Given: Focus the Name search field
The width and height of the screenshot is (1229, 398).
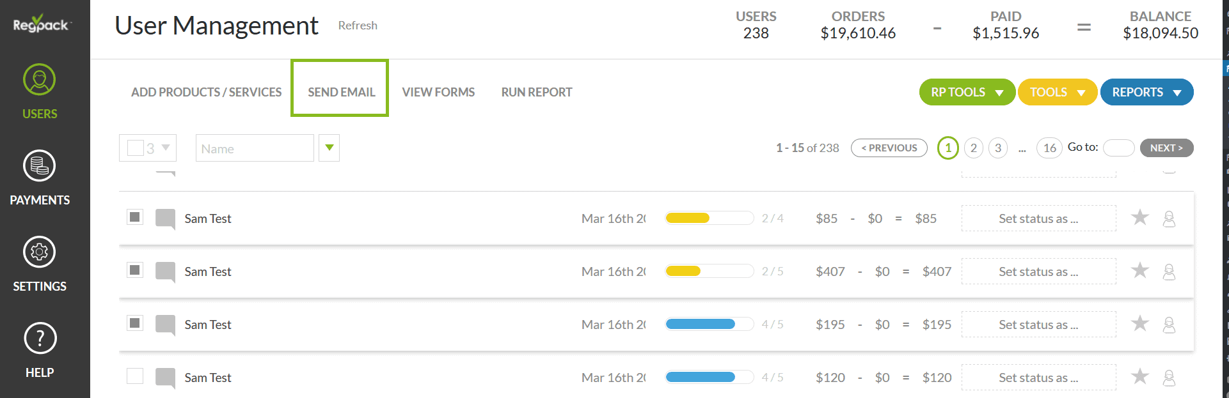Looking at the screenshot, I should click(255, 148).
